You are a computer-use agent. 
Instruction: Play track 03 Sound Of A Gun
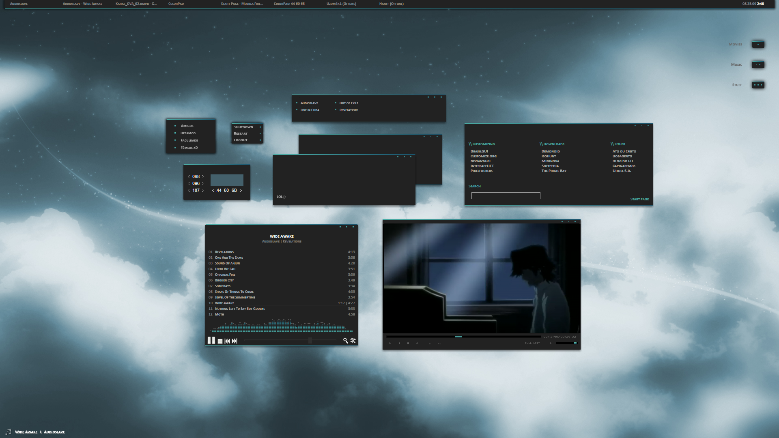click(282, 263)
